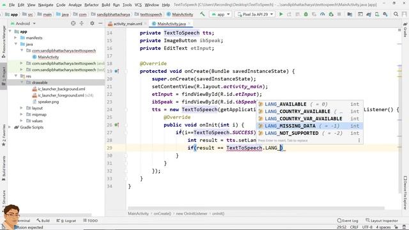Open Device File Explorer side tab
This screenshot has width=409, height=230.
pos(405,193)
